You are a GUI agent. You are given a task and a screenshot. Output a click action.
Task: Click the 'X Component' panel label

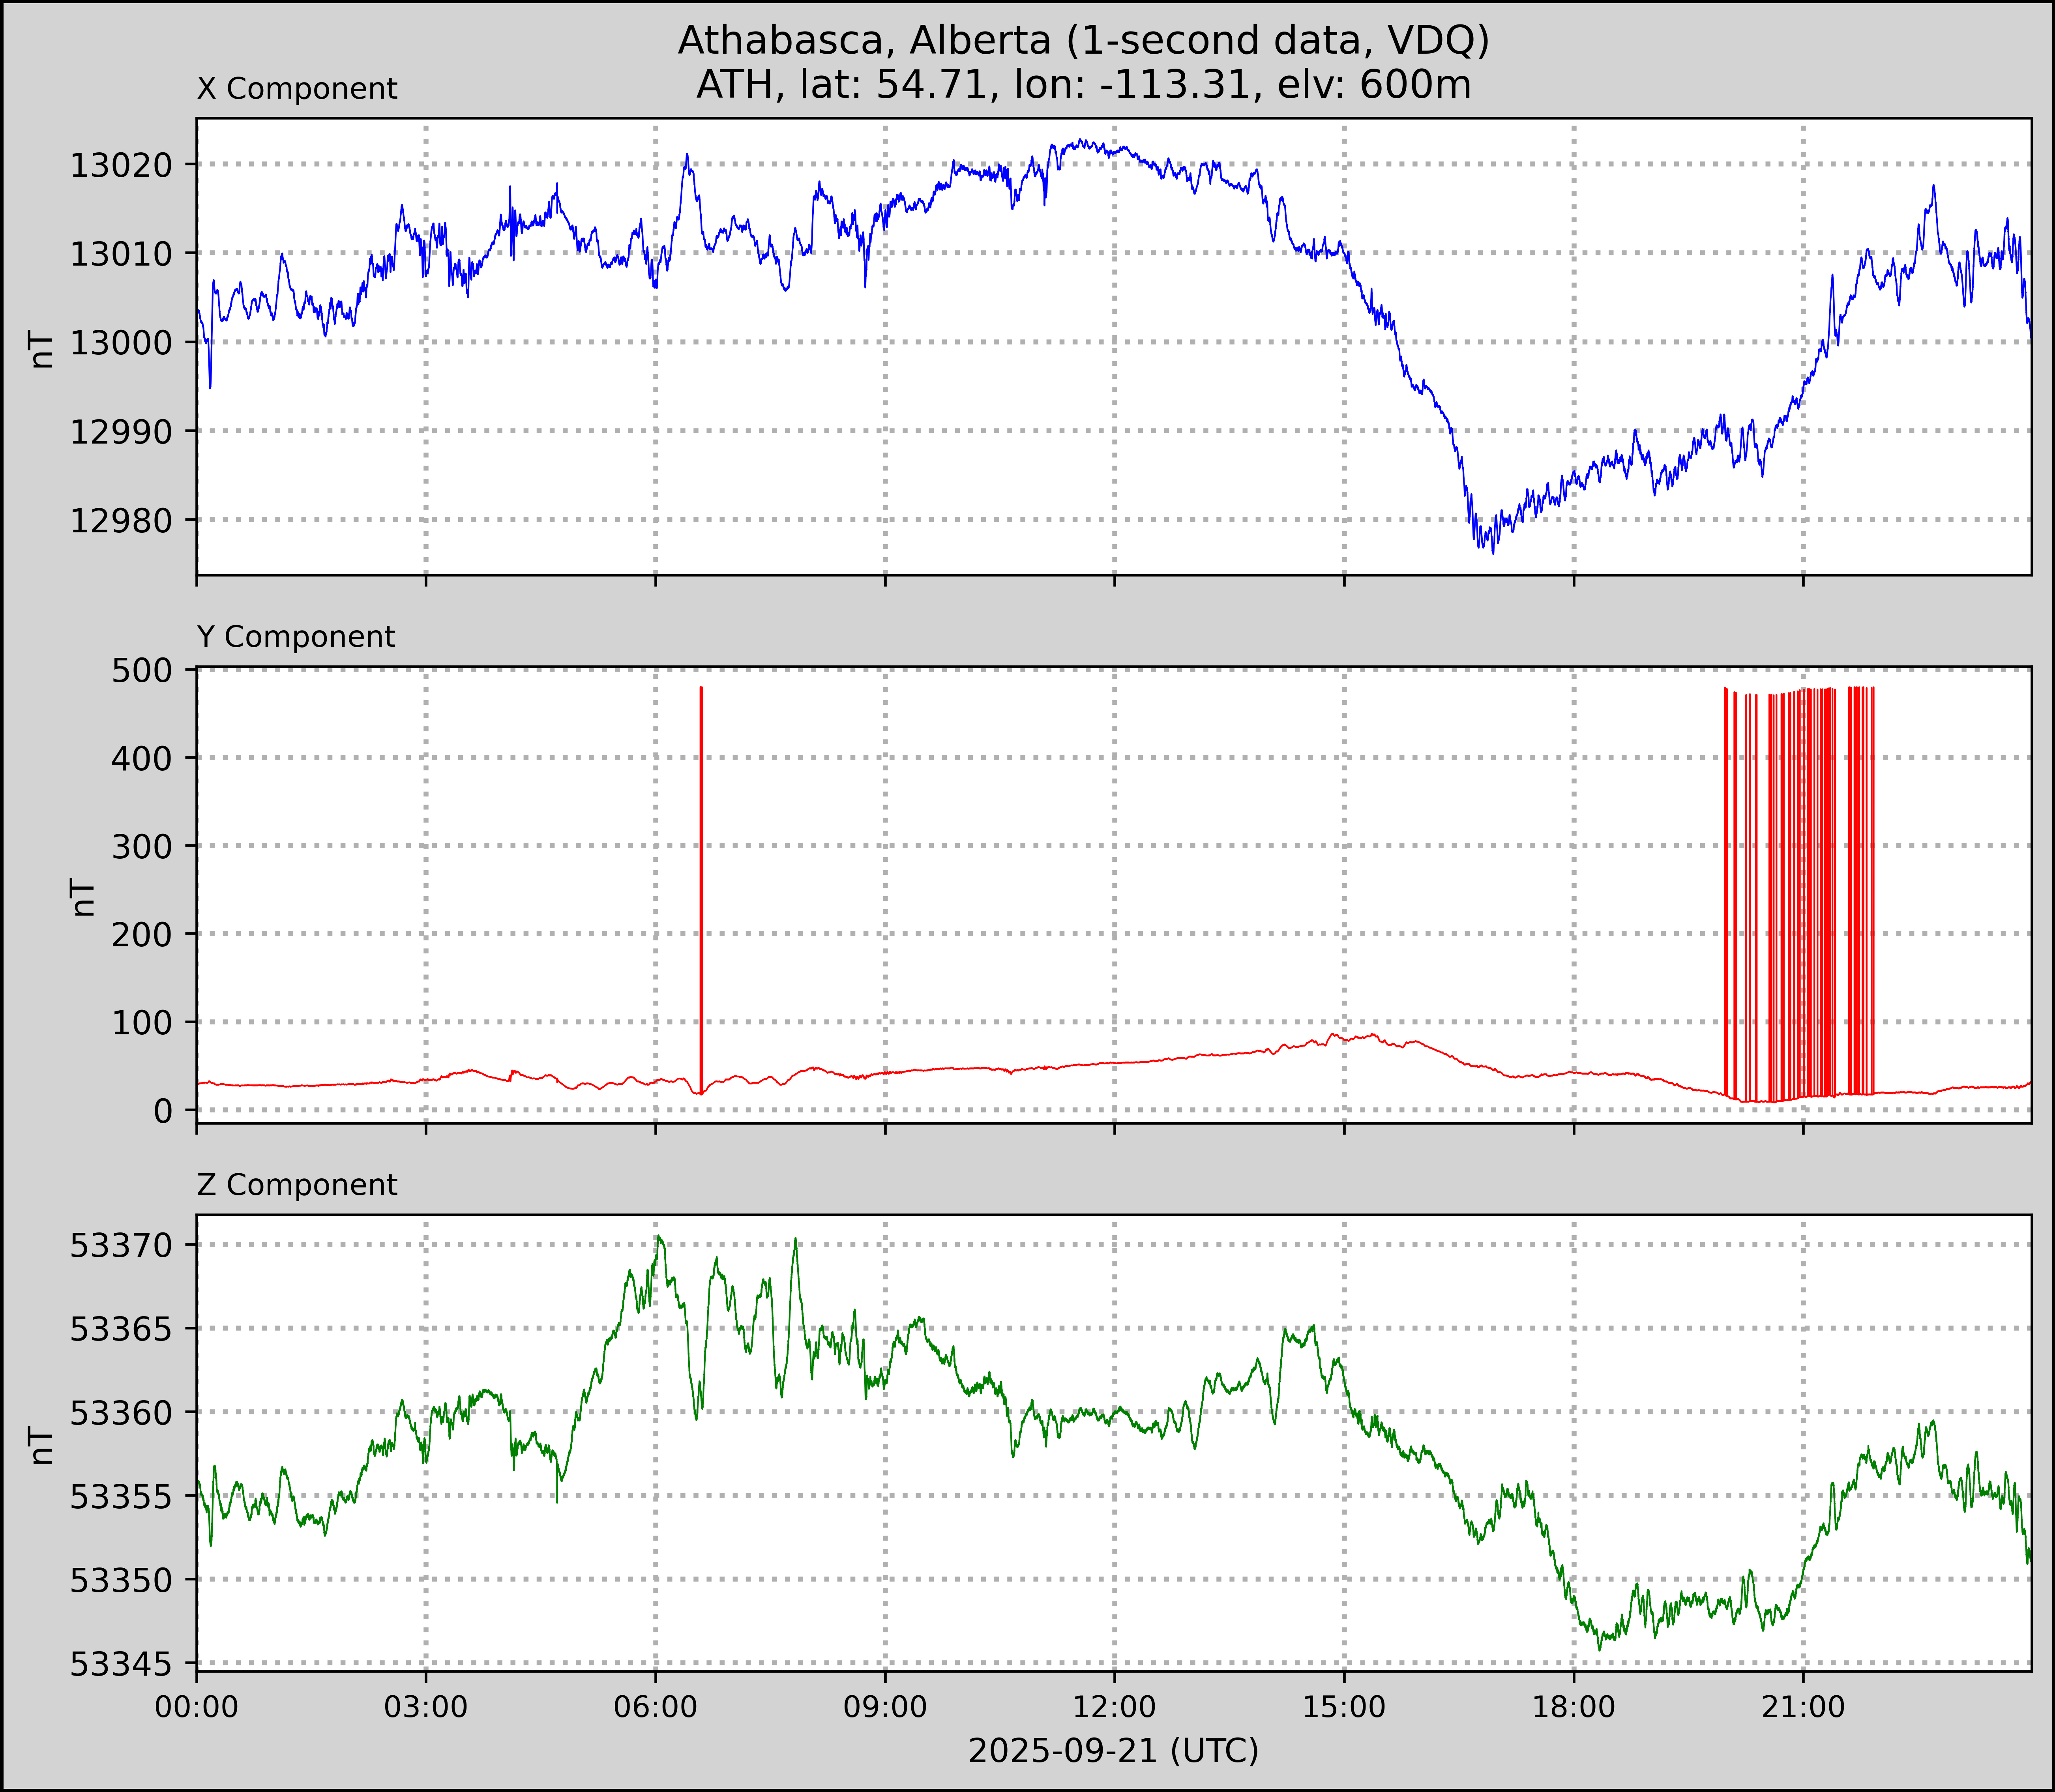click(x=297, y=89)
